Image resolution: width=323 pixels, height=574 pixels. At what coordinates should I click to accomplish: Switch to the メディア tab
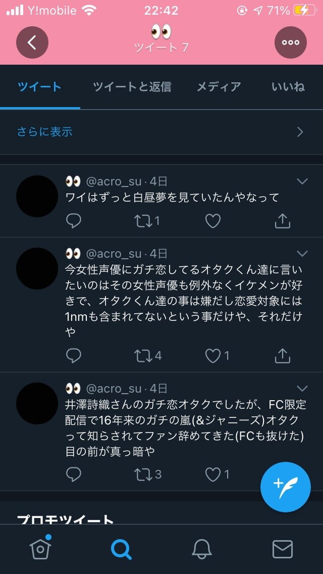click(x=219, y=87)
